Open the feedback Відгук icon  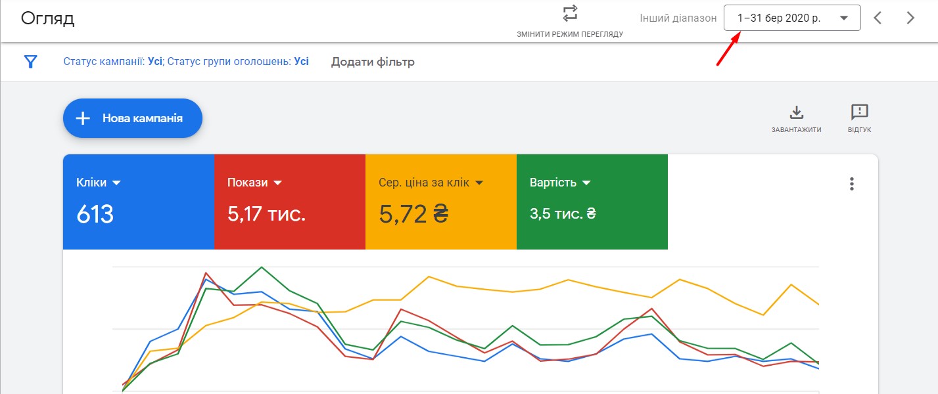860,112
